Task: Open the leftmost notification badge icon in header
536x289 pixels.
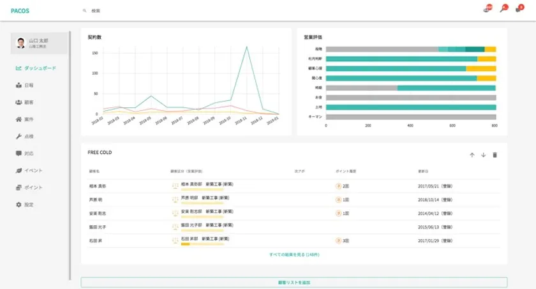Action: [x=488, y=9]
